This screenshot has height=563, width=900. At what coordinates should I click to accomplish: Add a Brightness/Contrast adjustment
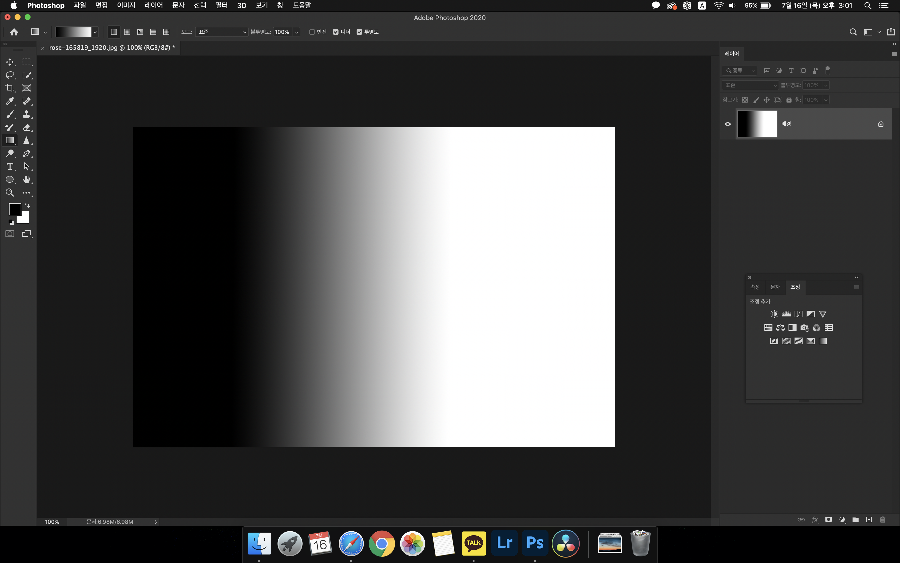pyautogui.click(x=774, y=314)
